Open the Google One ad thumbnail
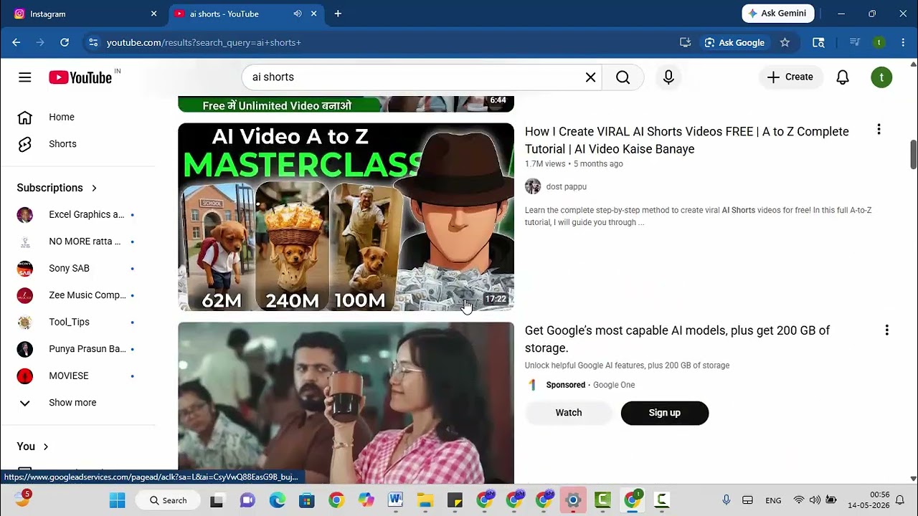Image resolution: width=918 pixels, height=516 pixels. [x=346, y=403]
